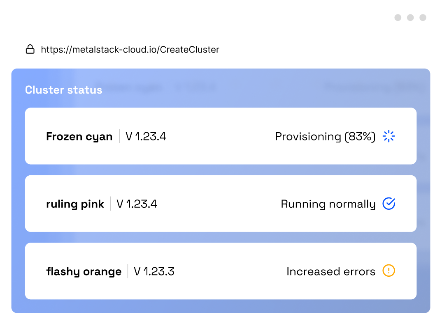Select the flashy orange cluster card
The width and height of the screenshot is (442, 319).
(221, 271)
